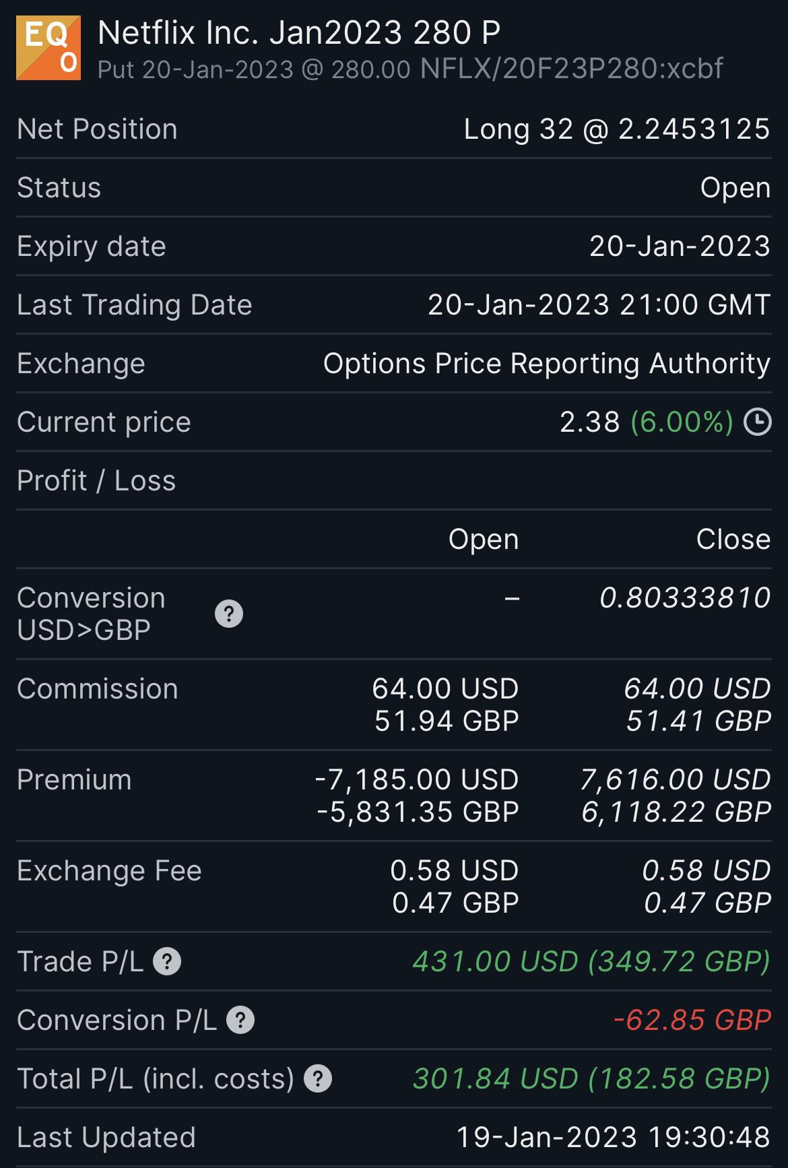
Task: Click the red -62.85 GBP conversion loss
Action: 692,1020
